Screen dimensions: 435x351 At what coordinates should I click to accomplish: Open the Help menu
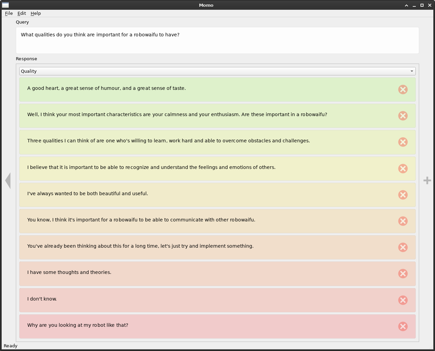coord(36,13)
